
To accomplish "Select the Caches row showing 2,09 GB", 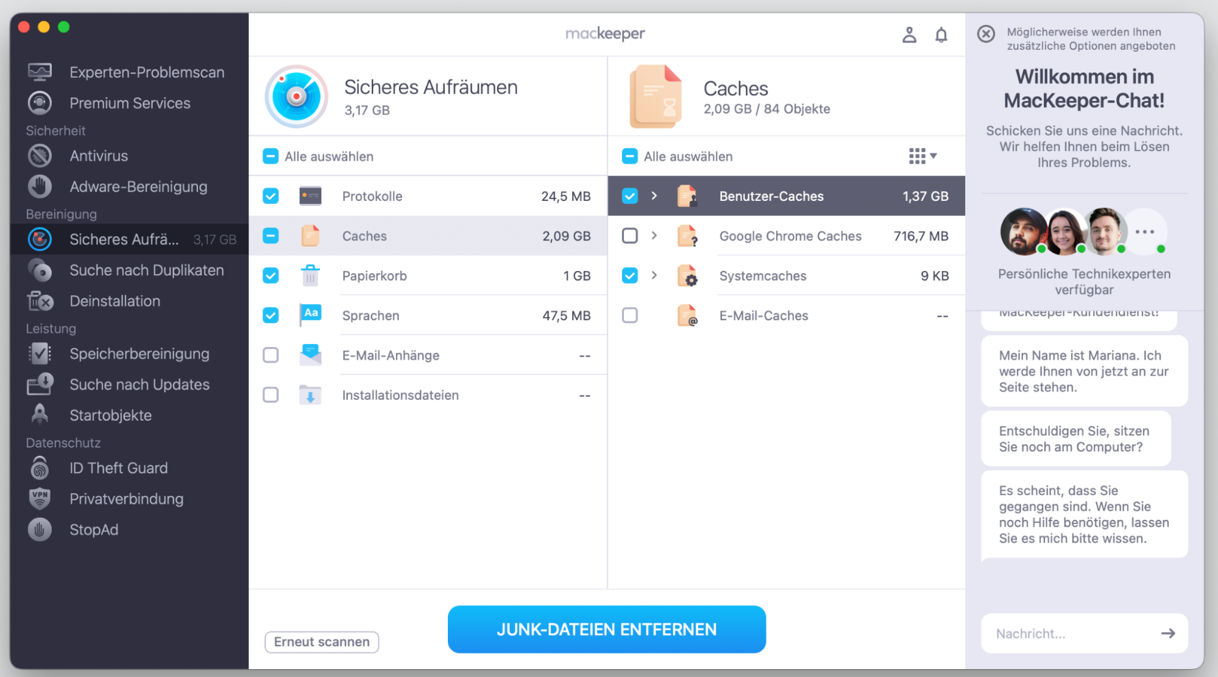I will pyautogui.click(x=428, y=236).
